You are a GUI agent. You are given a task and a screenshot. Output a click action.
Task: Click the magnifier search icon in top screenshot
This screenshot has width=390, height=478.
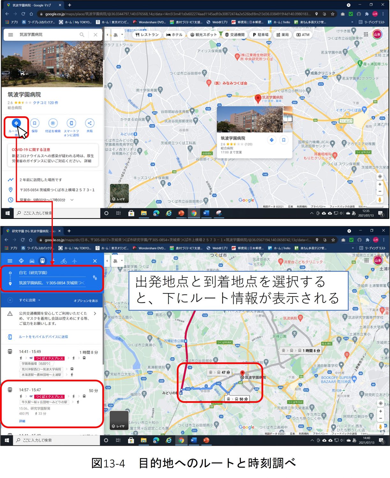[82, 34]
